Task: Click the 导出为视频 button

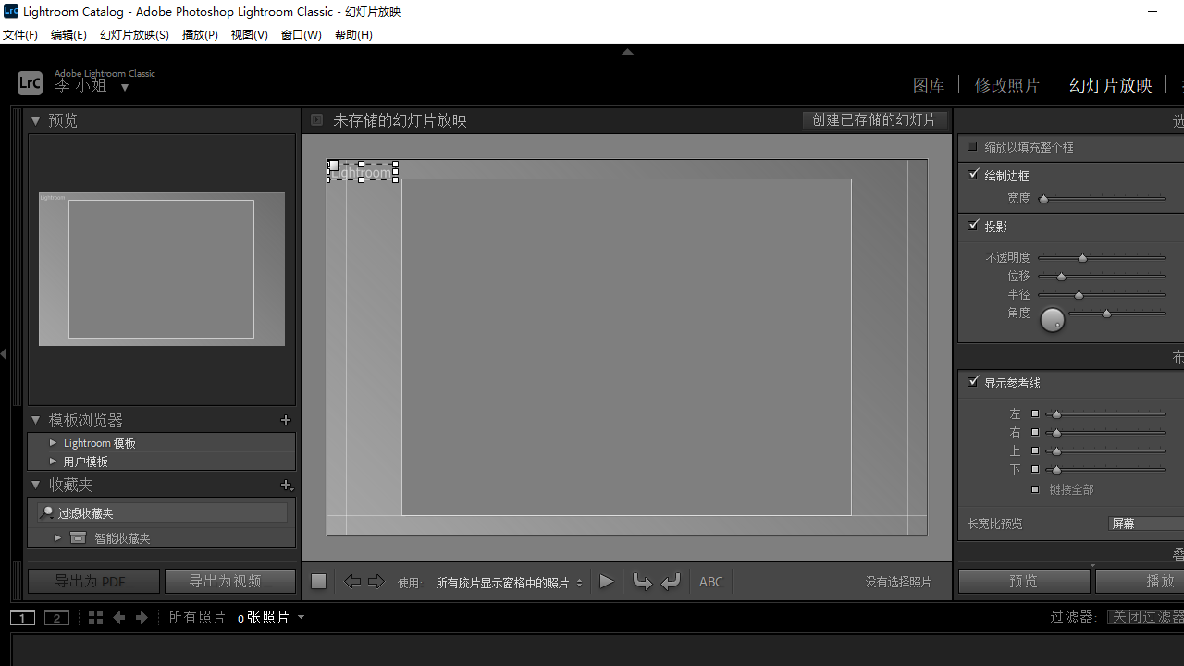Action: click(229, 581)
